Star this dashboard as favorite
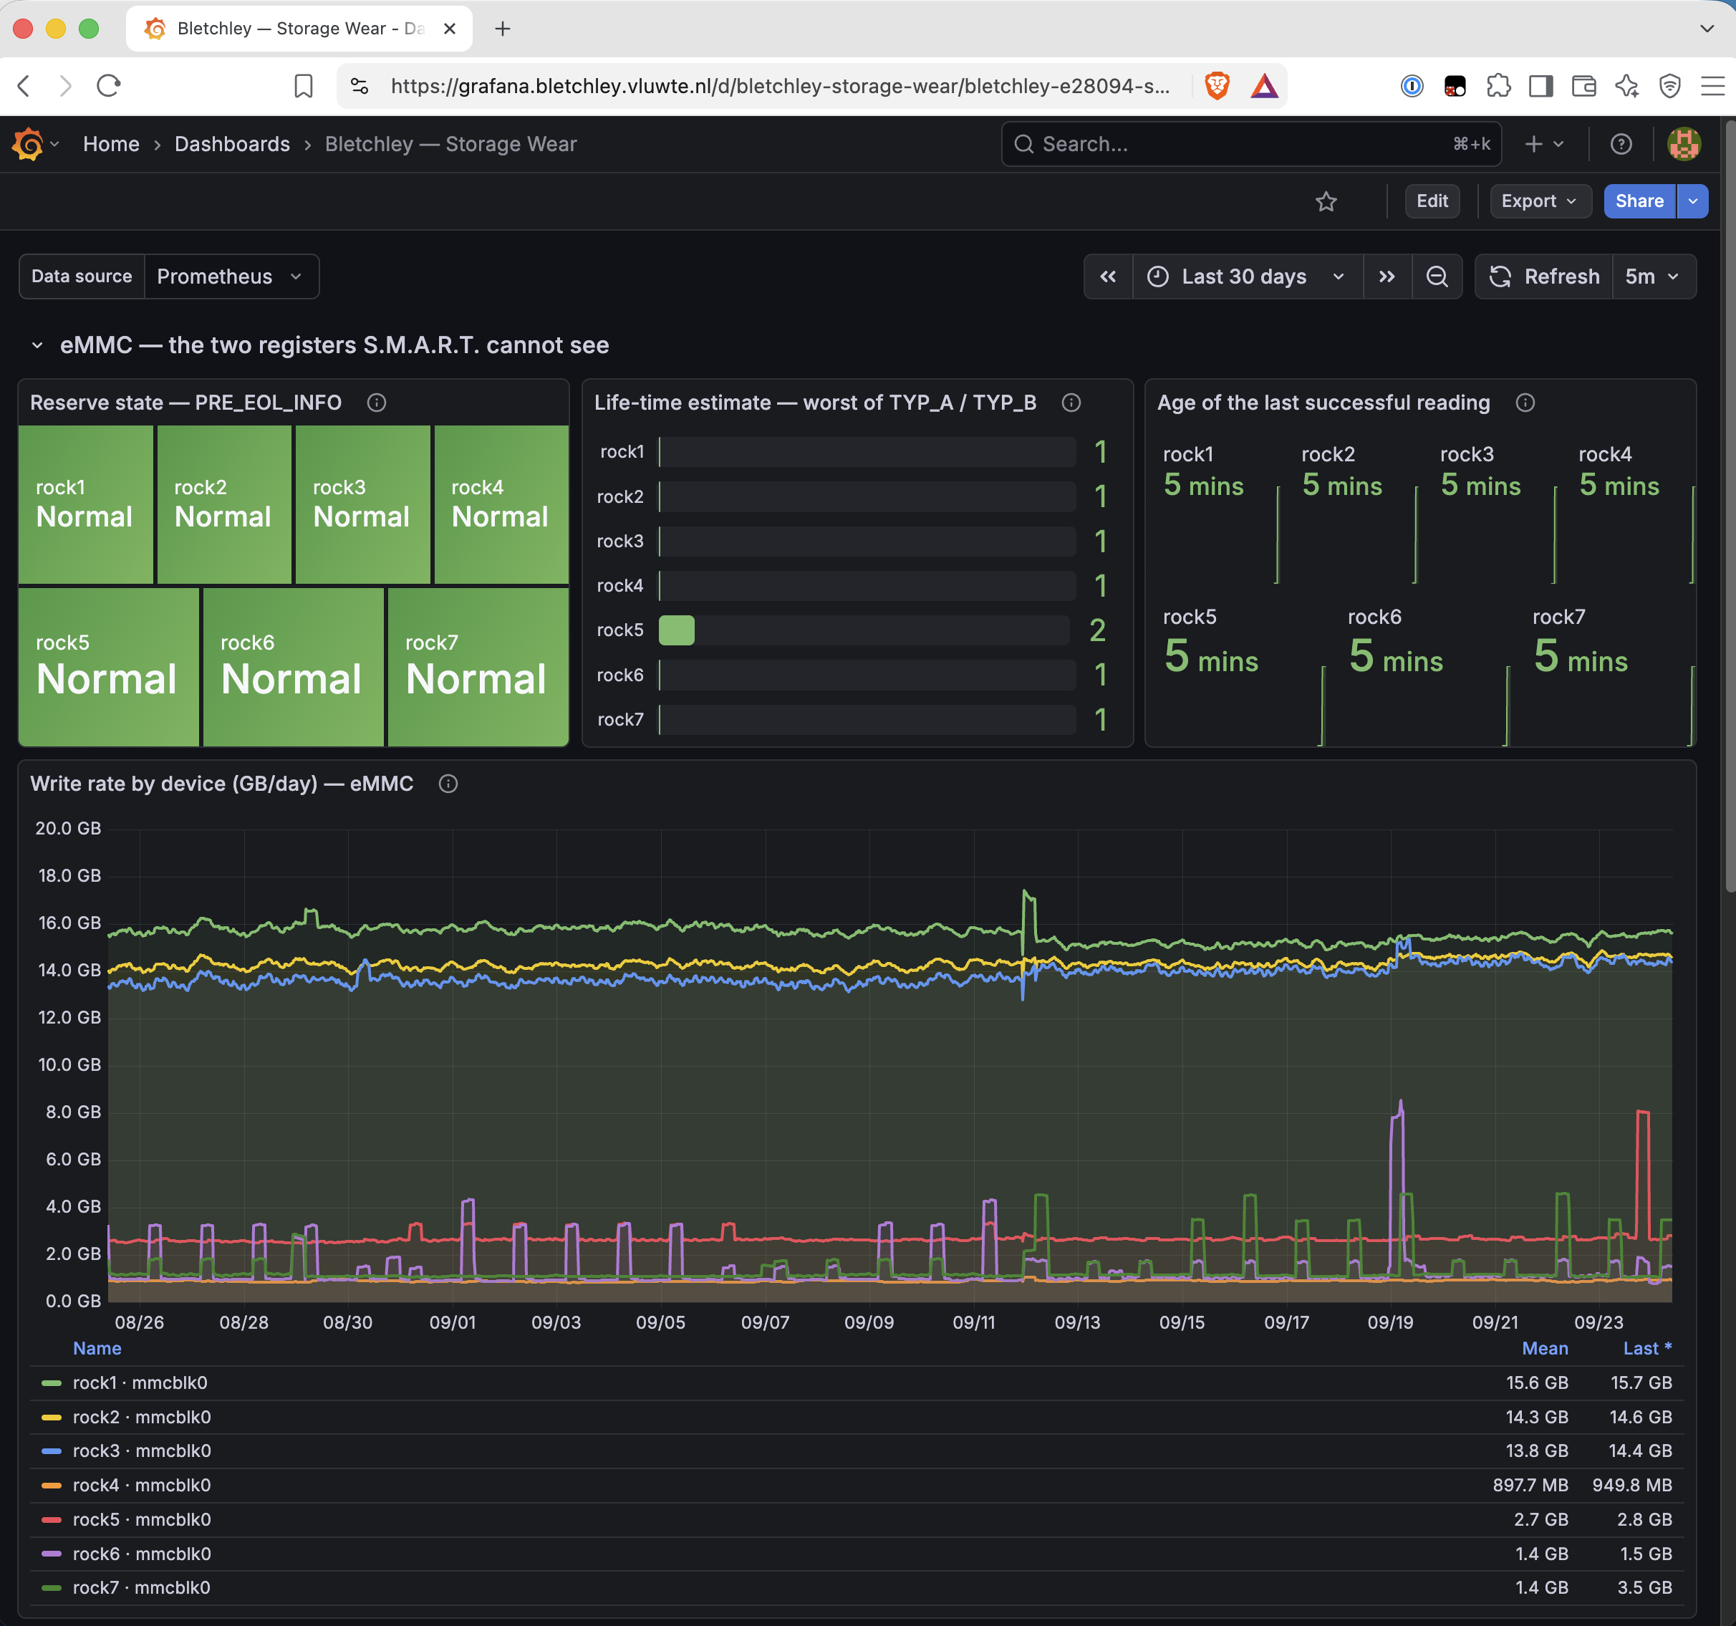The image size is (1736, 1626). 1326,202
